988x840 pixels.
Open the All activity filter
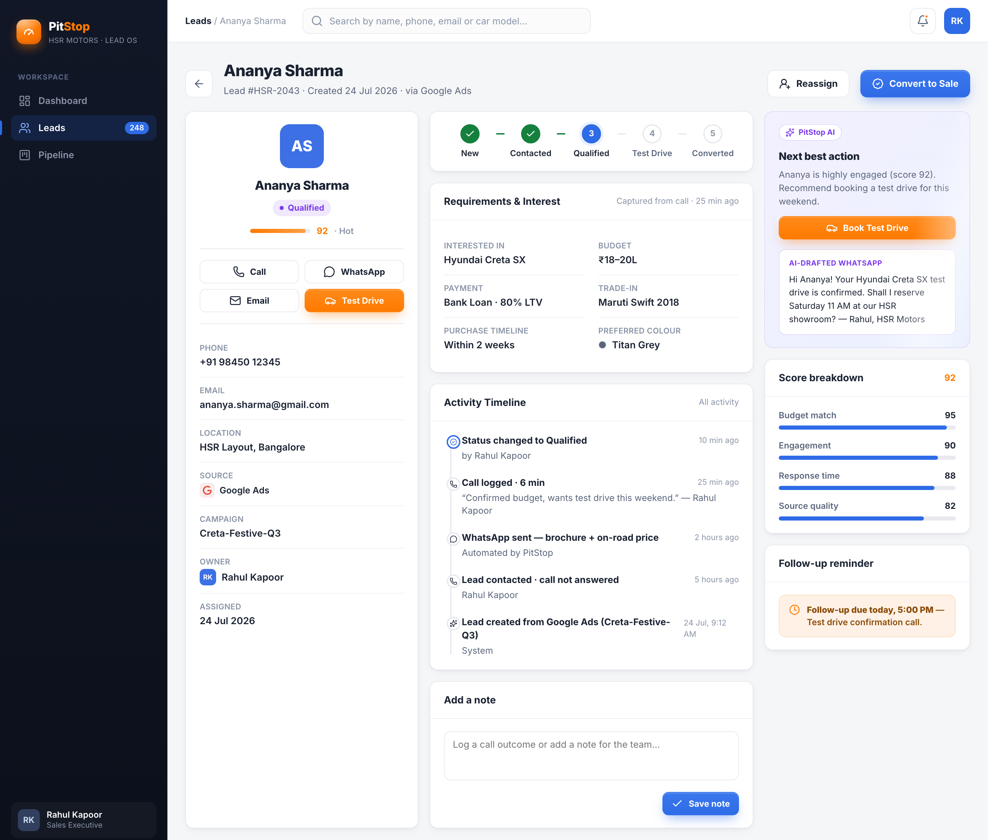point(718,402)
